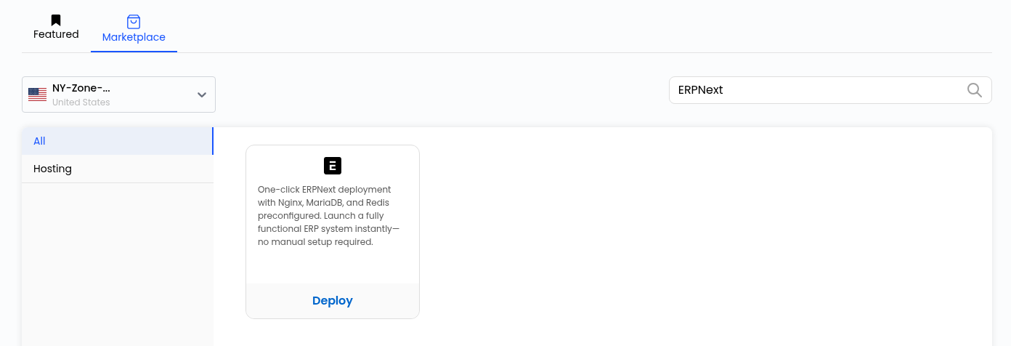Screen dimensions: 1011x346
Task: Click the United States flag icon
Action: [37, 94]
